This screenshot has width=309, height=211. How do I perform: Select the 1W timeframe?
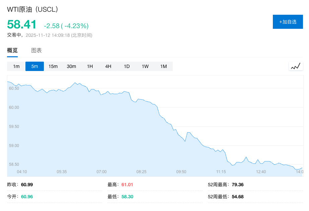(145, 66)
